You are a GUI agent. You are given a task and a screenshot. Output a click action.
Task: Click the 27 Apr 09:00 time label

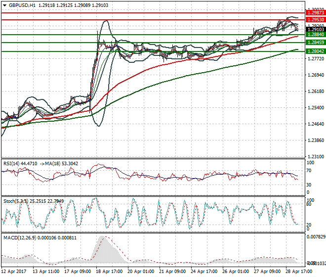267,272
